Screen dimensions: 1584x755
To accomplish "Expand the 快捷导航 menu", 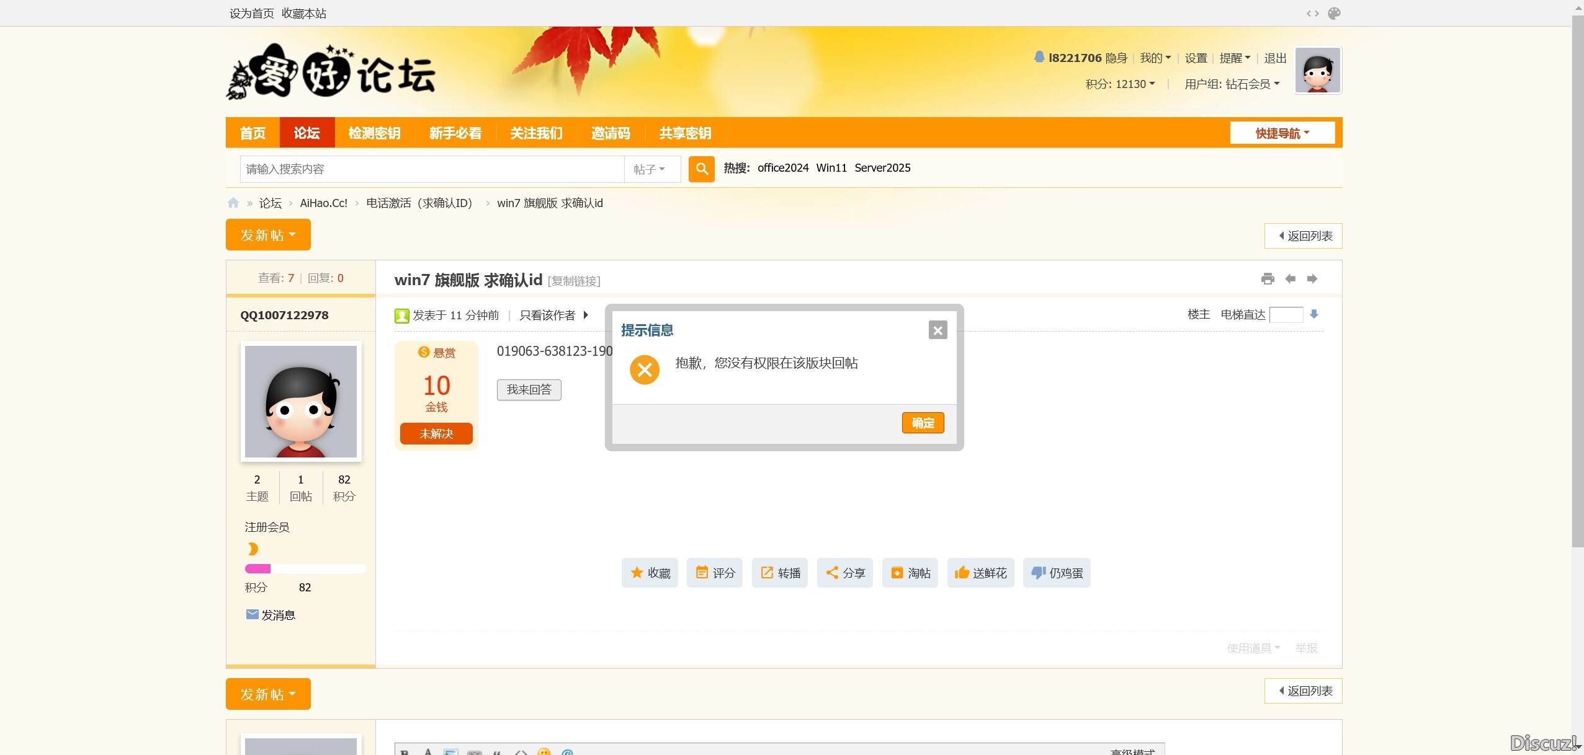I will (x=1282, y=133).
